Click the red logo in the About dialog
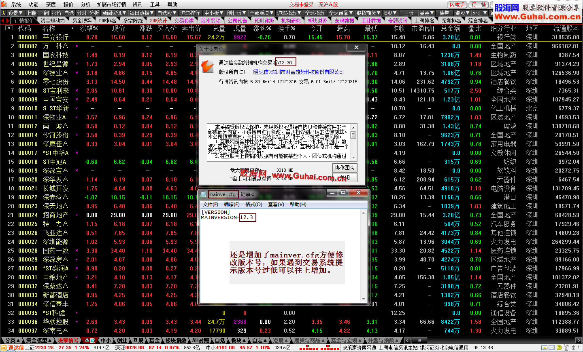583x352 pixels. point(207,66)
